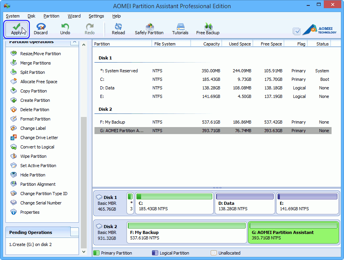Viewport: 344px width, 260px height.
Task: Select Resize/Move Partition in the sidebar
Action: [40, 54]
